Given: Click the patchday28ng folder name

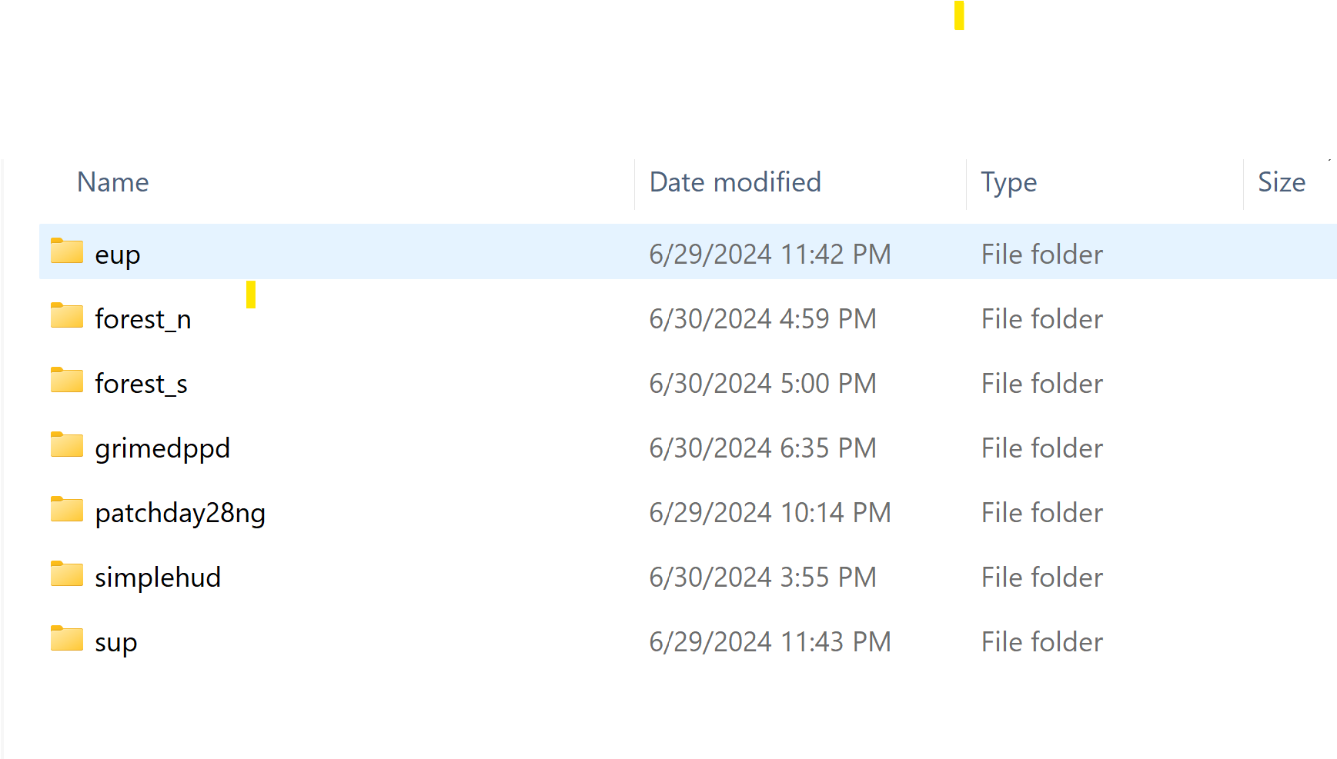Looking at the screenshot, I should coord(180,513).
